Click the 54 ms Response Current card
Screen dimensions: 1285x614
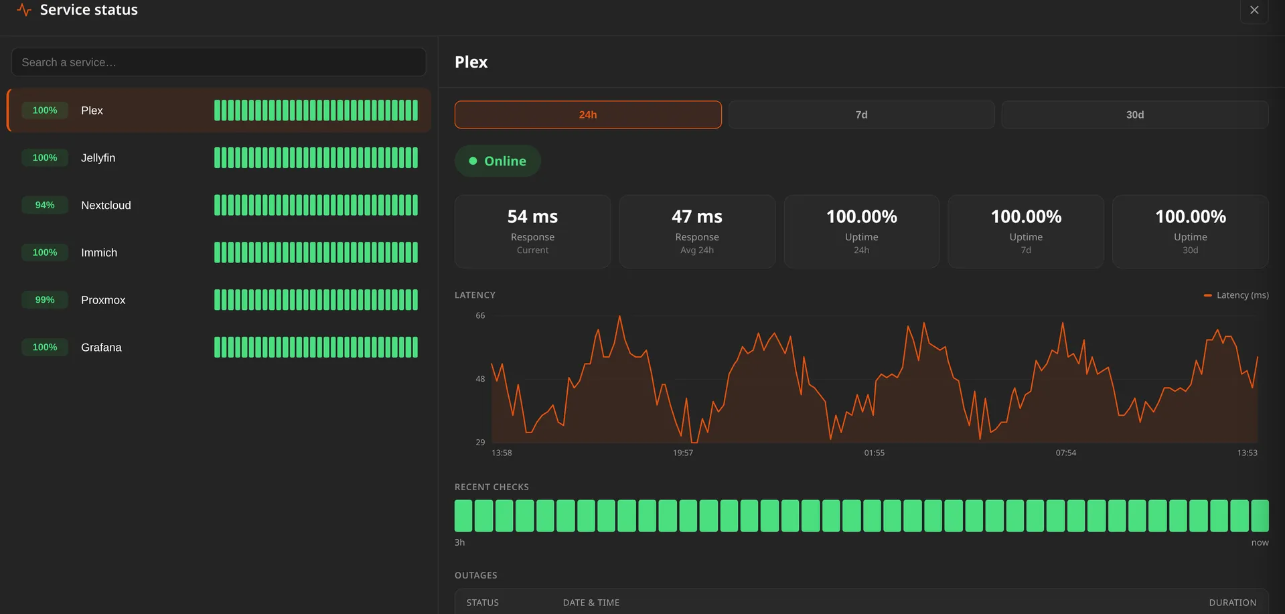(x=532, y=232)
